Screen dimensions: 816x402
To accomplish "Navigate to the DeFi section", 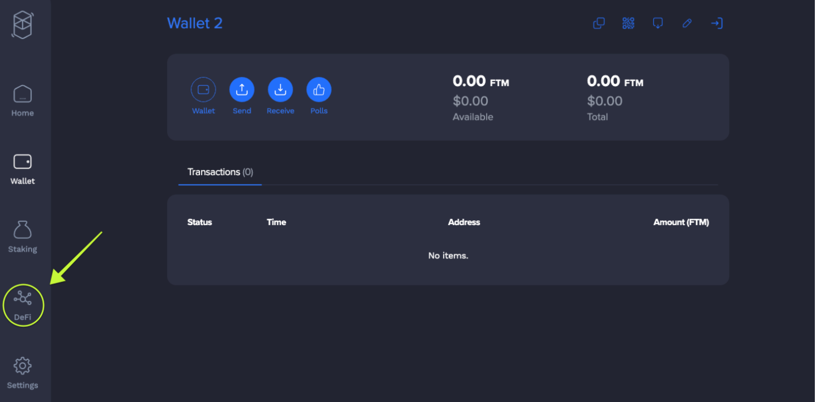I will pyautogui.click(x=23, y=304).
